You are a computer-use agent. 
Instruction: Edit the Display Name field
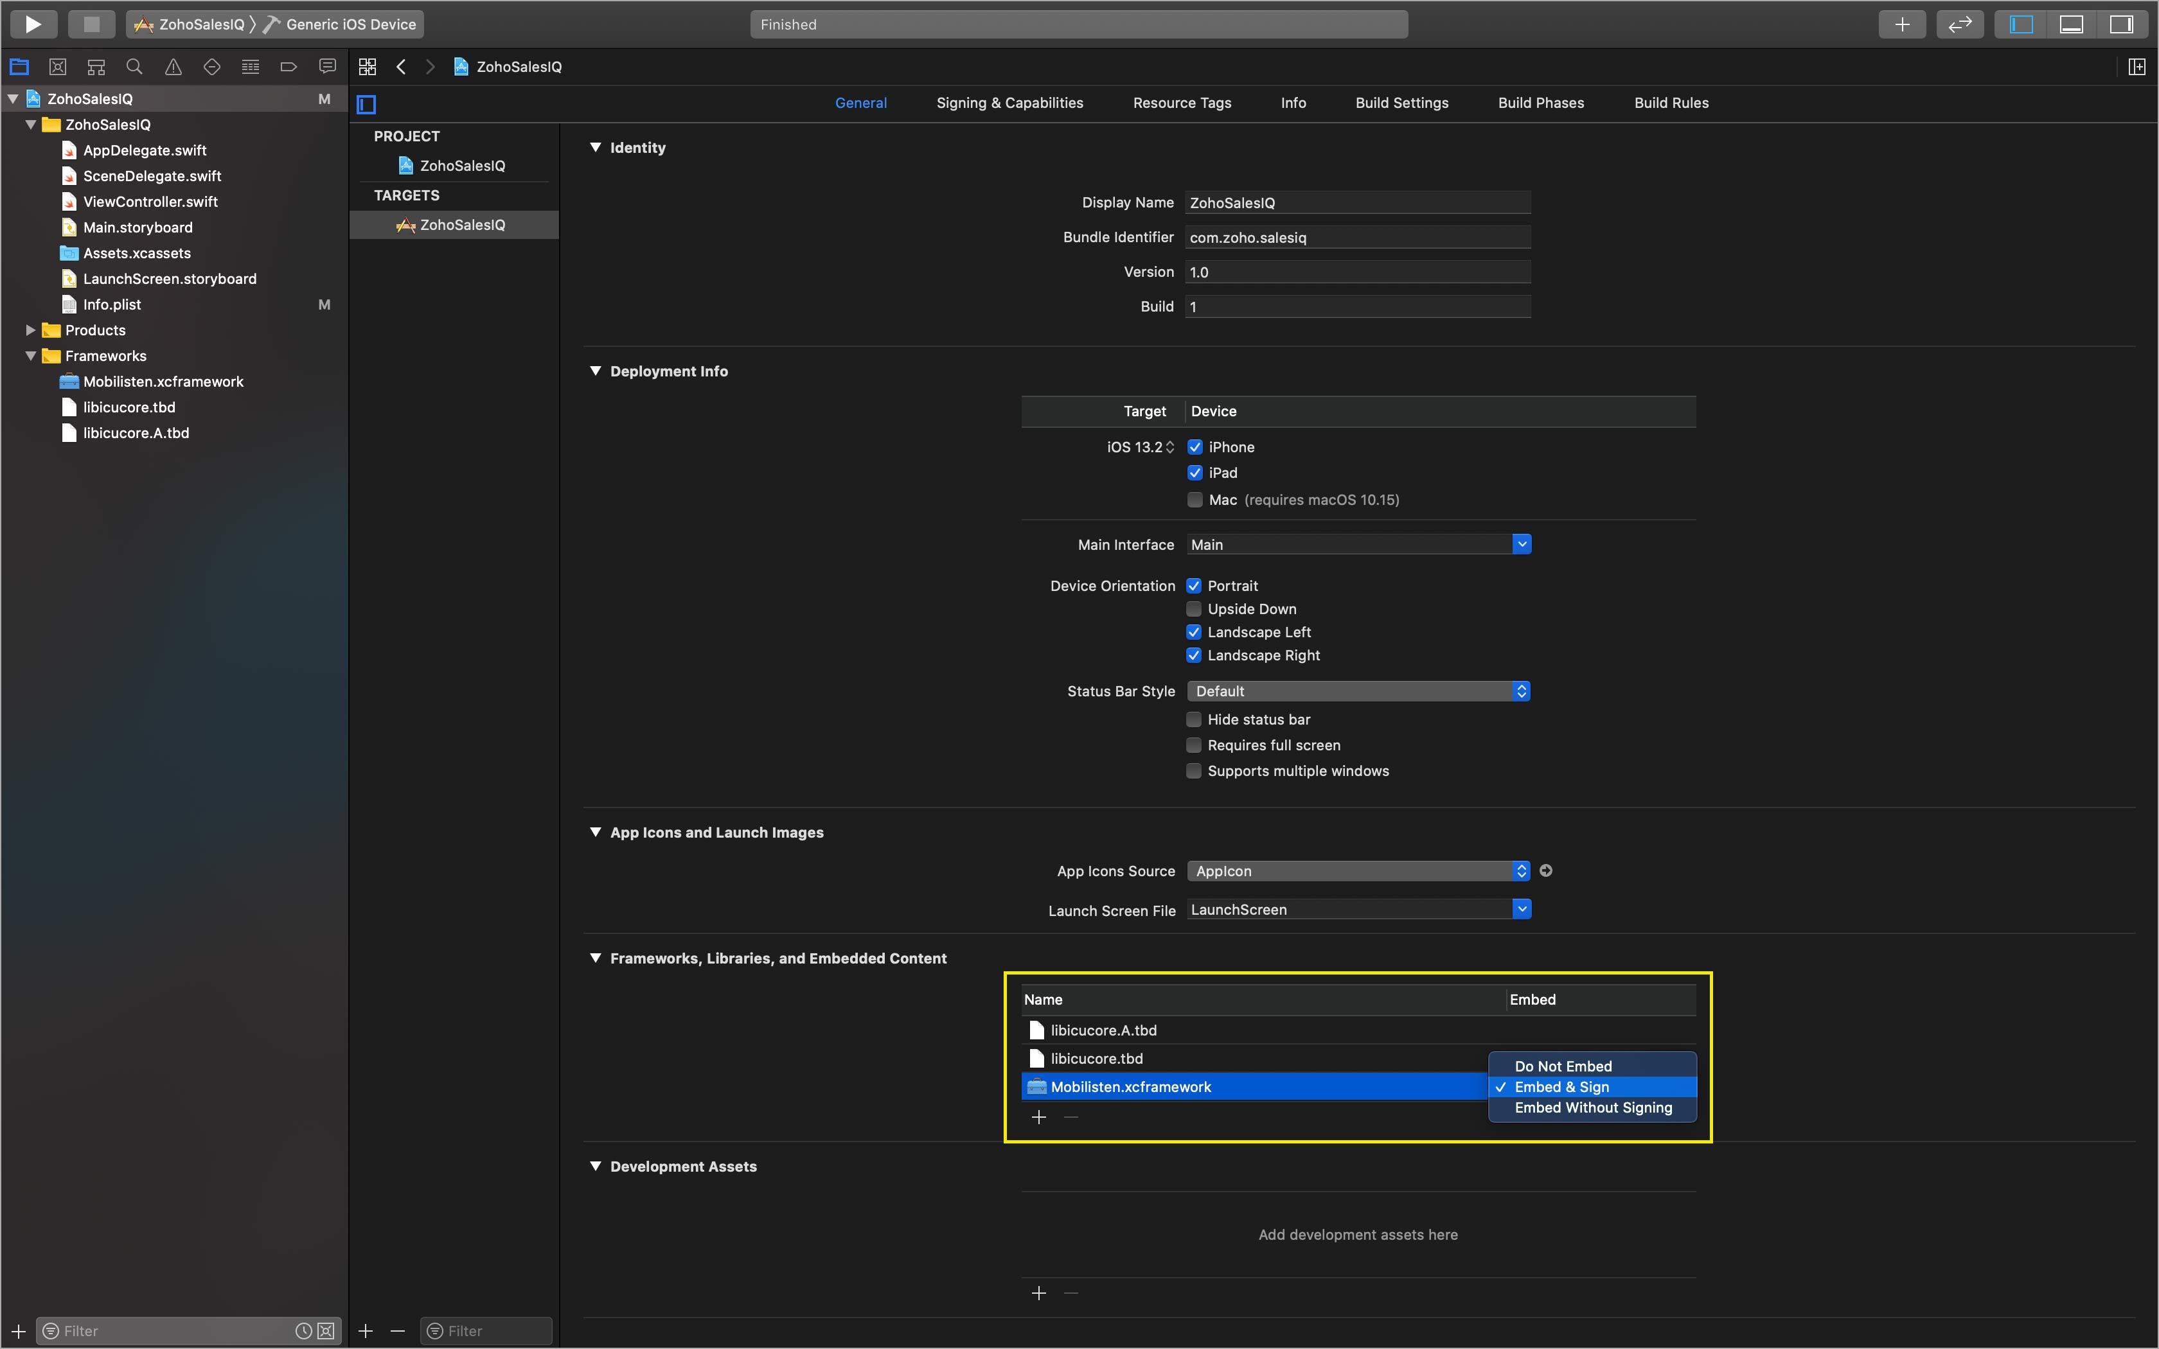1358,202
